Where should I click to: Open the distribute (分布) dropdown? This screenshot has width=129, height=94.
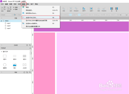pos(91,9)
